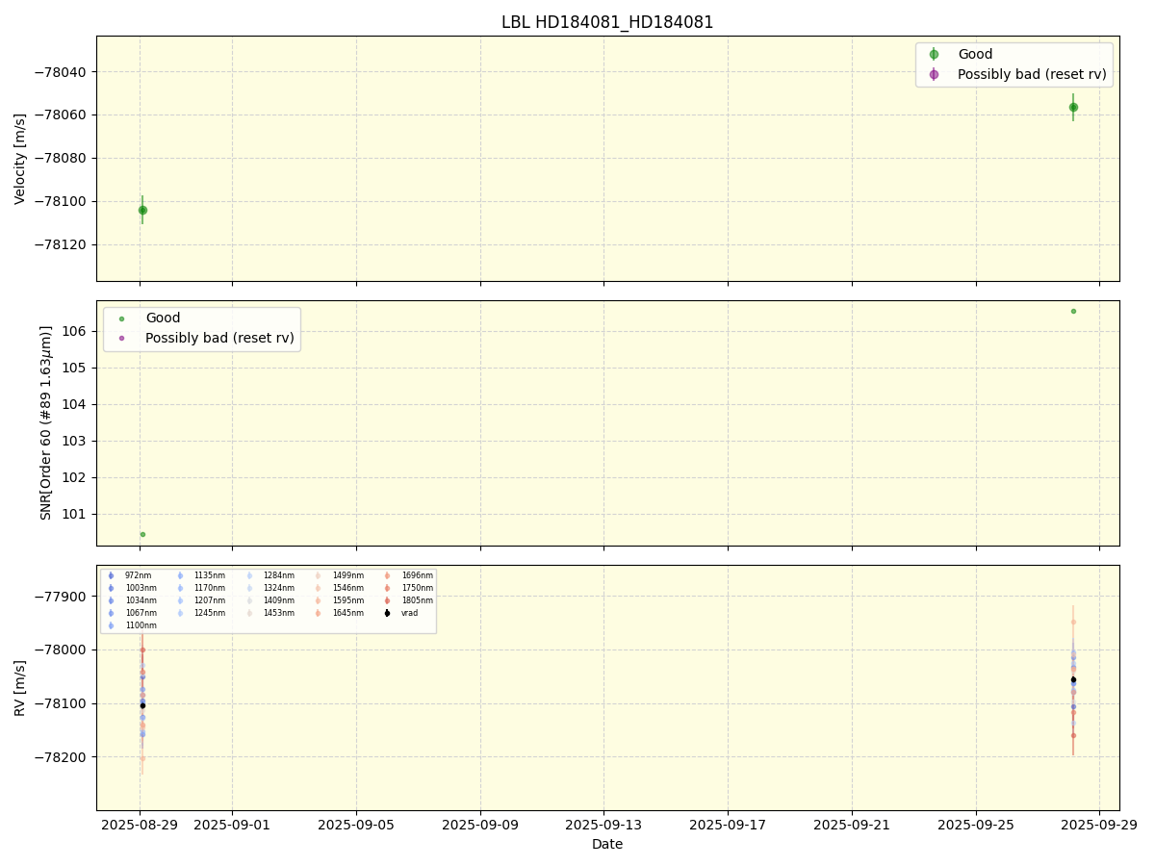The image size is (1155, 866).
Task: Click the 2025-09-17 date tick label
Action: pyautogui.click(x=728, y=825)
